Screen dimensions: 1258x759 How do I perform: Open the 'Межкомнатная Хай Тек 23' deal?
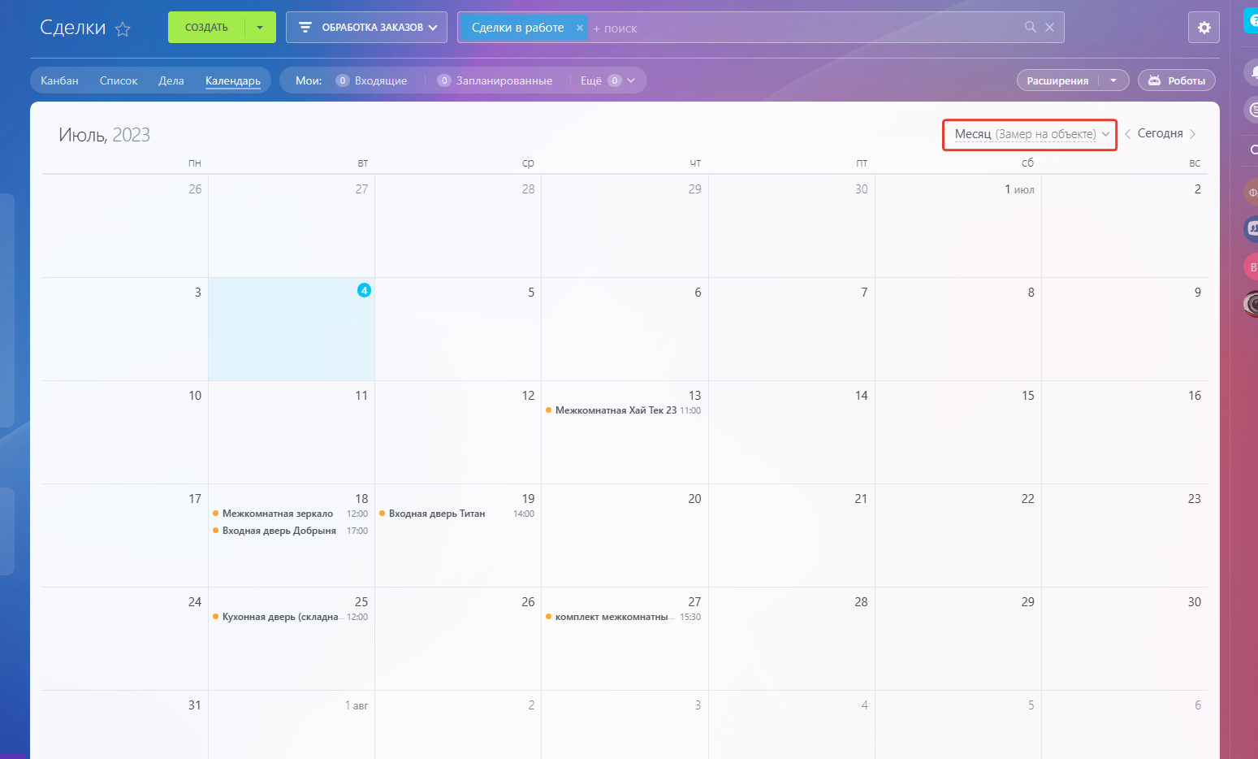click(623, 410)
